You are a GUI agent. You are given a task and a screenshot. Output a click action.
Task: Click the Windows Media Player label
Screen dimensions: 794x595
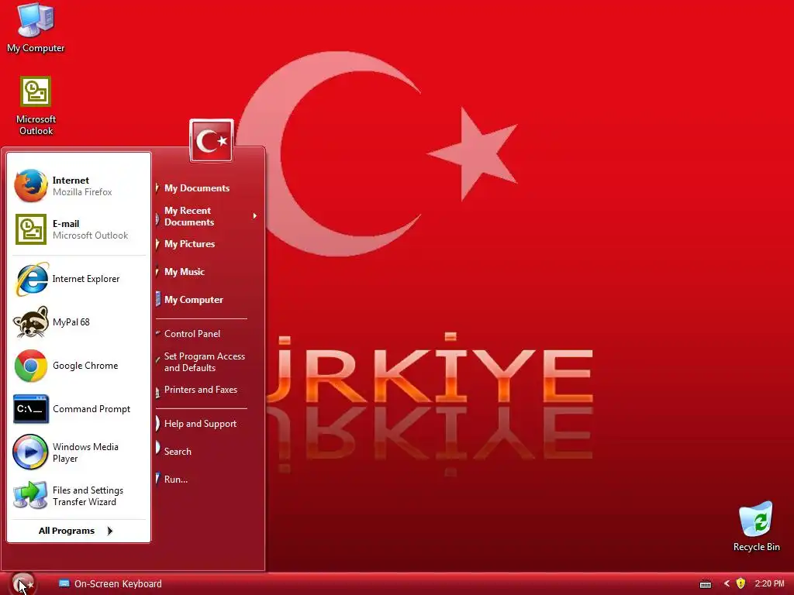85,452
